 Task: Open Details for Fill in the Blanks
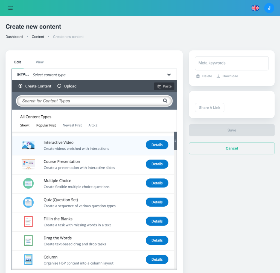pyautogui.click(x=157, y=221)
